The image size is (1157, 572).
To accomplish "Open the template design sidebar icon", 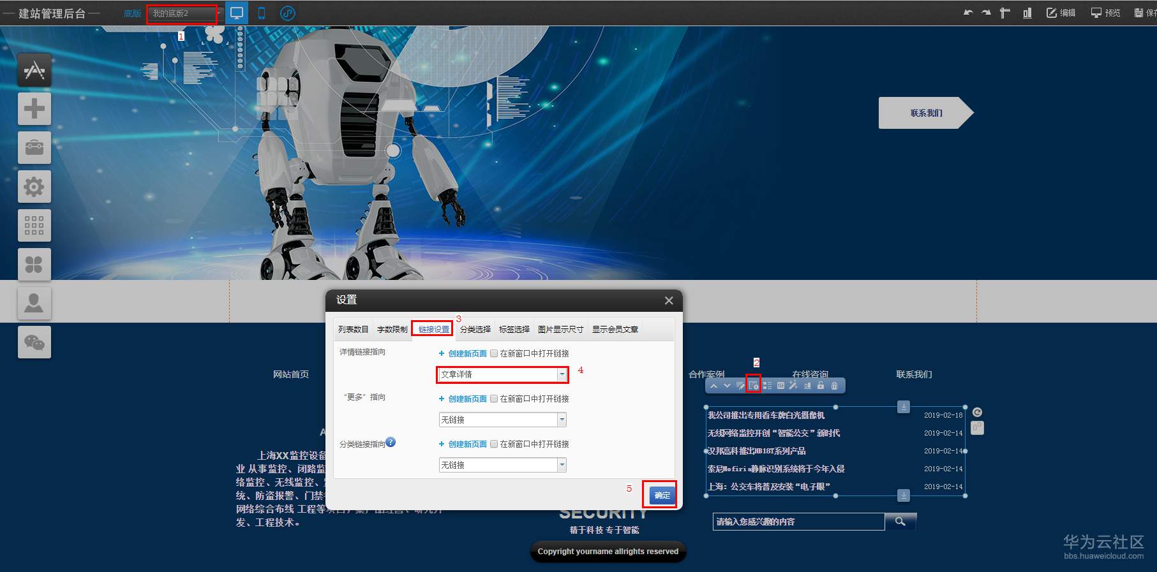I will [34, 70].
